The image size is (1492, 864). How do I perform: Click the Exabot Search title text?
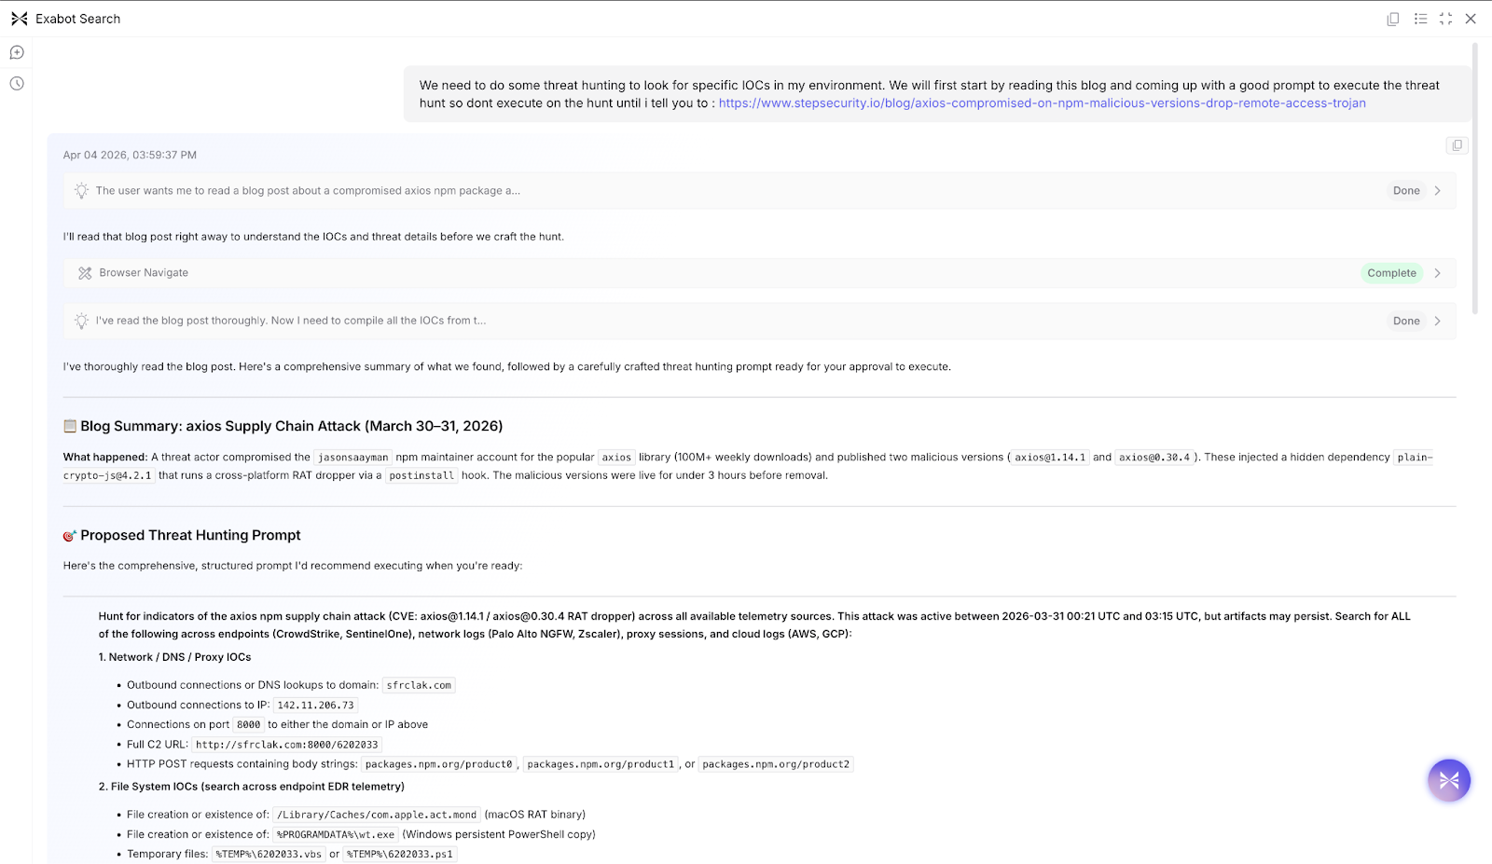click(78, 19)
